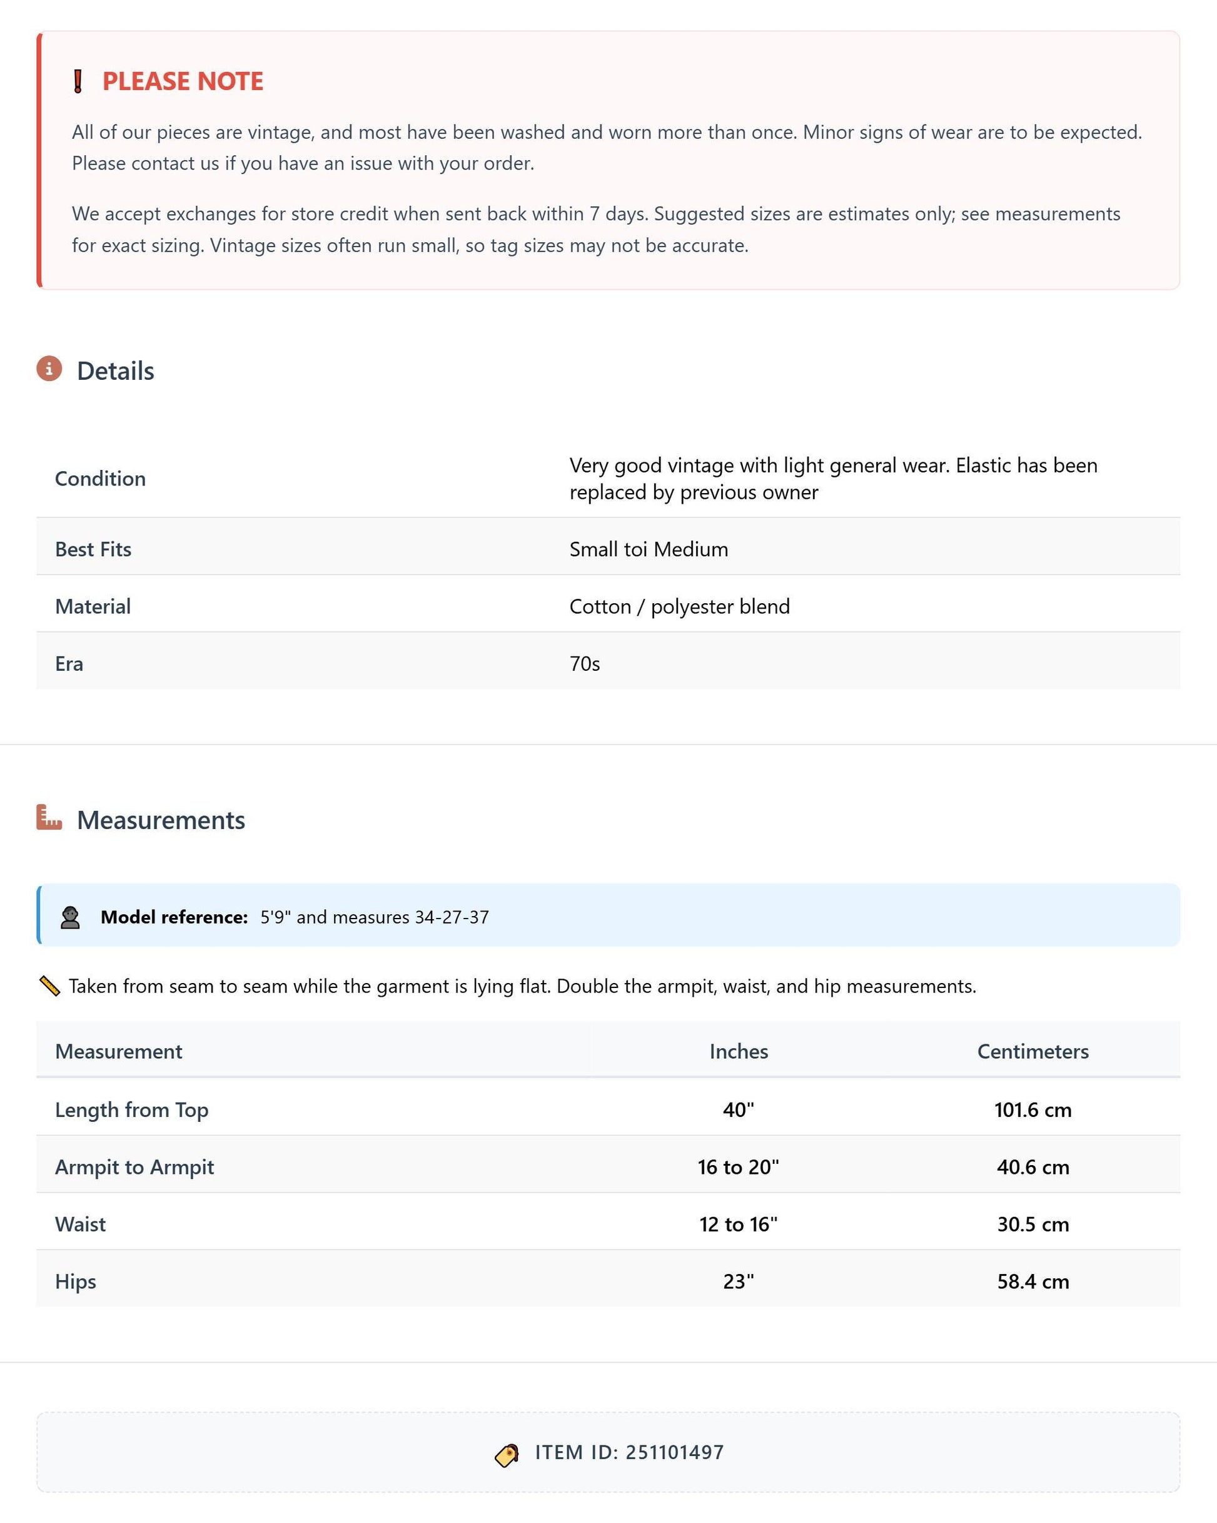The width and height of the screenshot is (1217, 1523).
Task: Select the Condition row label
Action: click(100, 479)
